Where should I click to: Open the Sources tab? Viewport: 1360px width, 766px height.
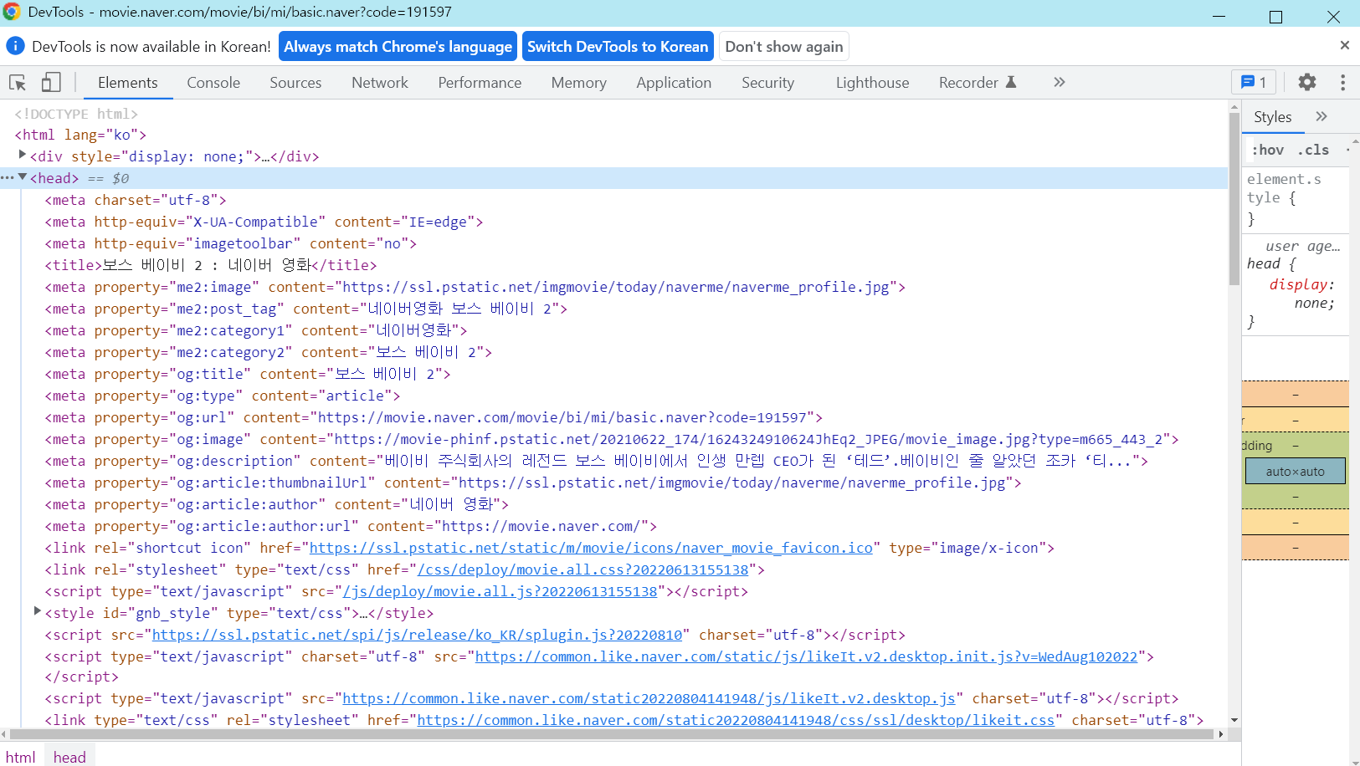295,83
